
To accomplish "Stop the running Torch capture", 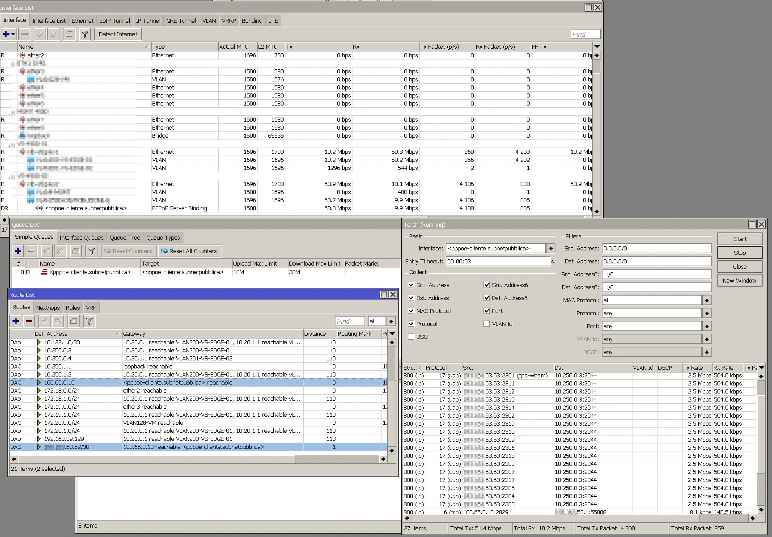I will (739, 252).
